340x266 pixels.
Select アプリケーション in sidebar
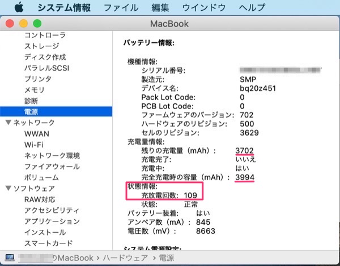52,221
